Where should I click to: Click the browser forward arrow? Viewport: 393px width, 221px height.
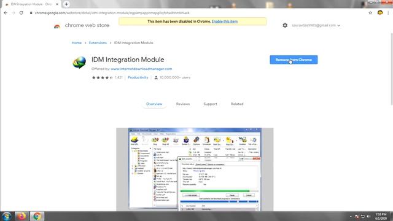[14, 13]
